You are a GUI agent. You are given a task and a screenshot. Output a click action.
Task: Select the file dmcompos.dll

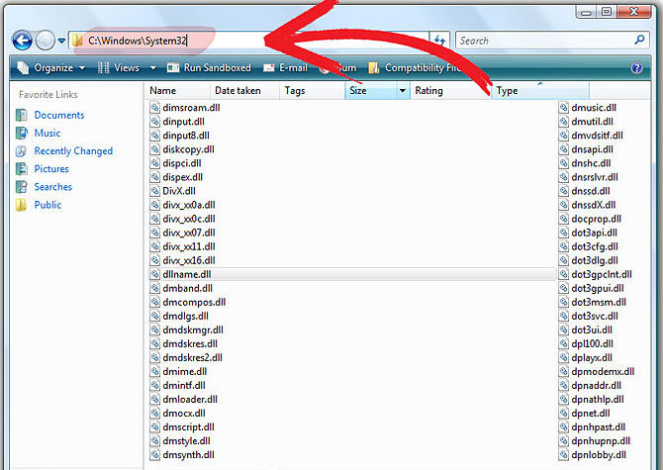194,302
